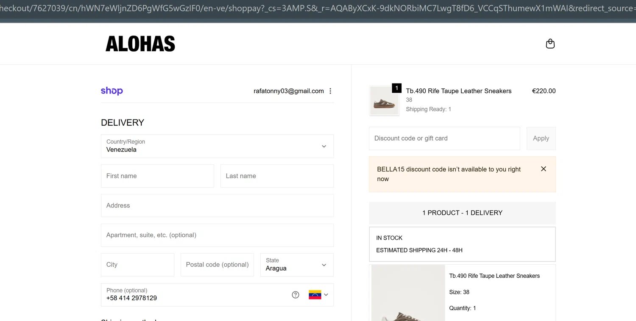
Task: Click the €220.00 price text
Action: [x=544, y=91]
